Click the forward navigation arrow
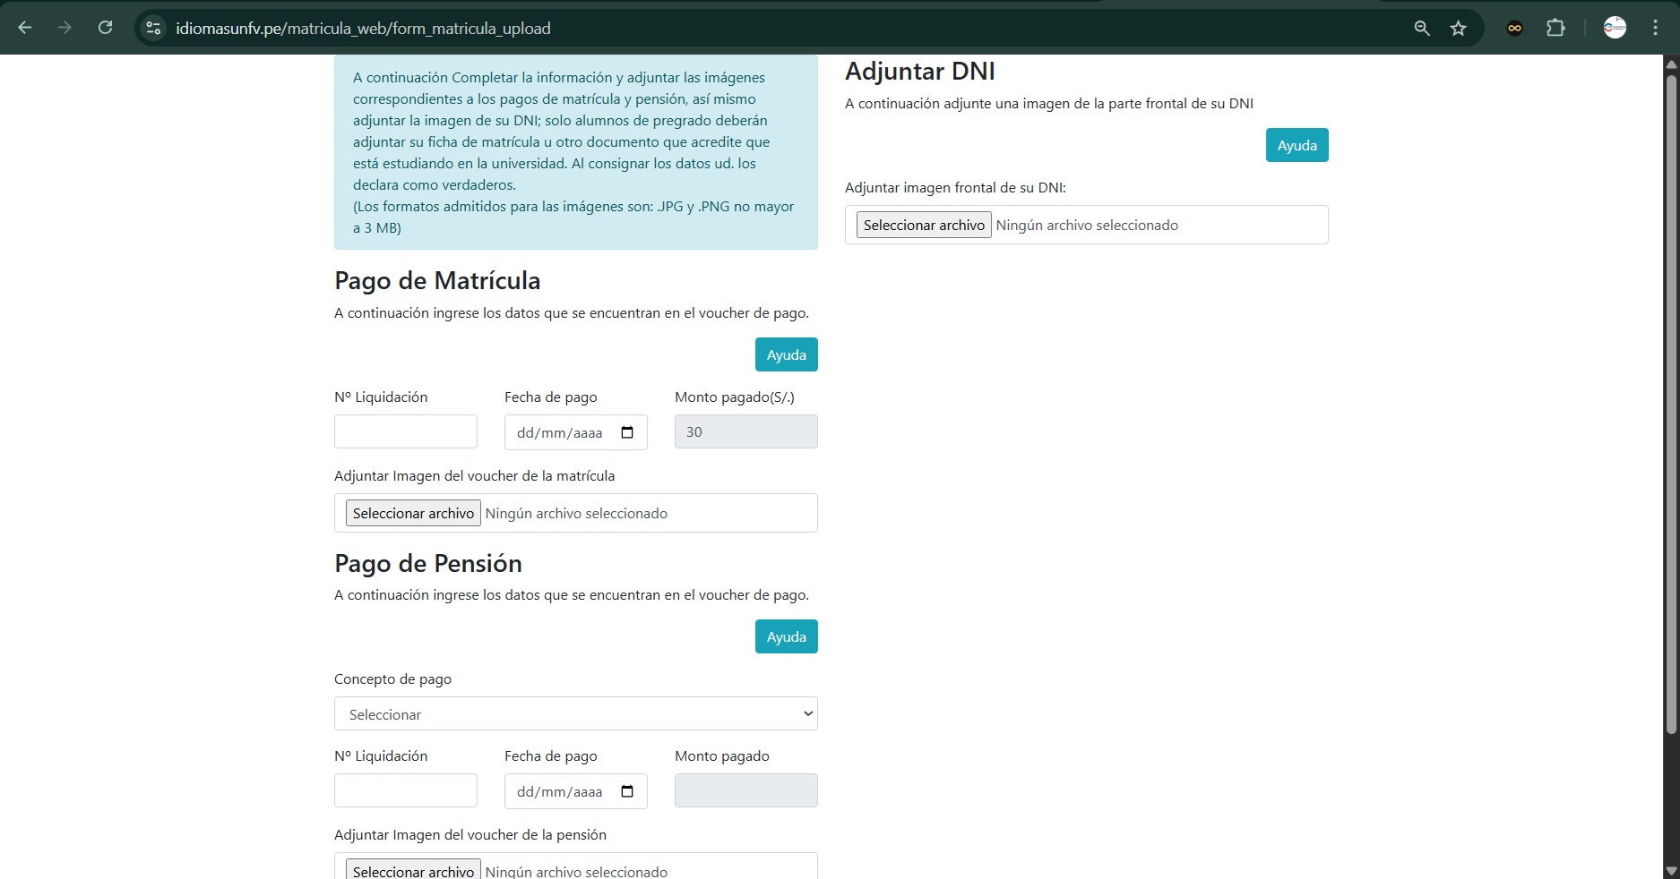The image size is (1680, 879). click(x=65, y=28)
